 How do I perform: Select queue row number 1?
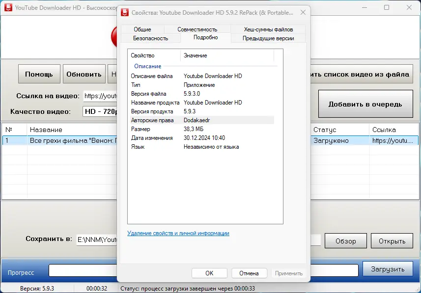coord(15,140)
